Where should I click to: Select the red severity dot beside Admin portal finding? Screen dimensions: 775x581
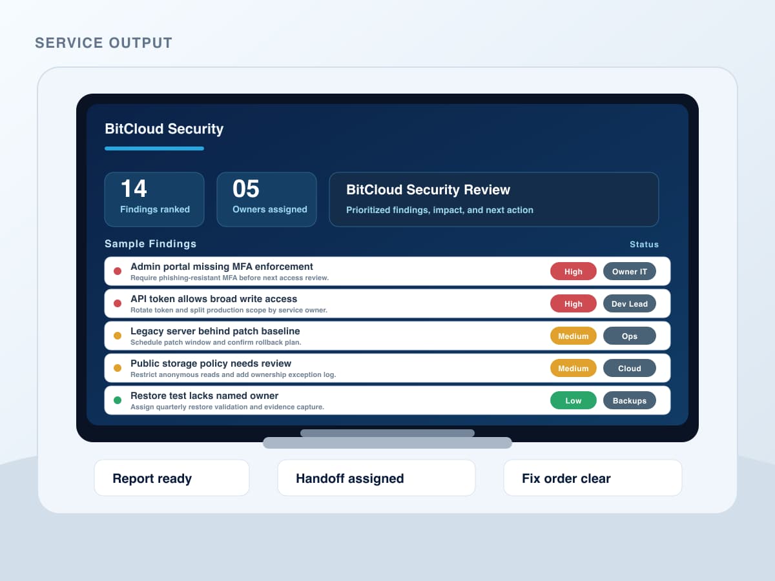click(x=117, y=272)
